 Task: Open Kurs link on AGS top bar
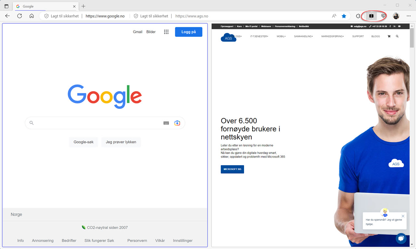[x=240, y=26]
